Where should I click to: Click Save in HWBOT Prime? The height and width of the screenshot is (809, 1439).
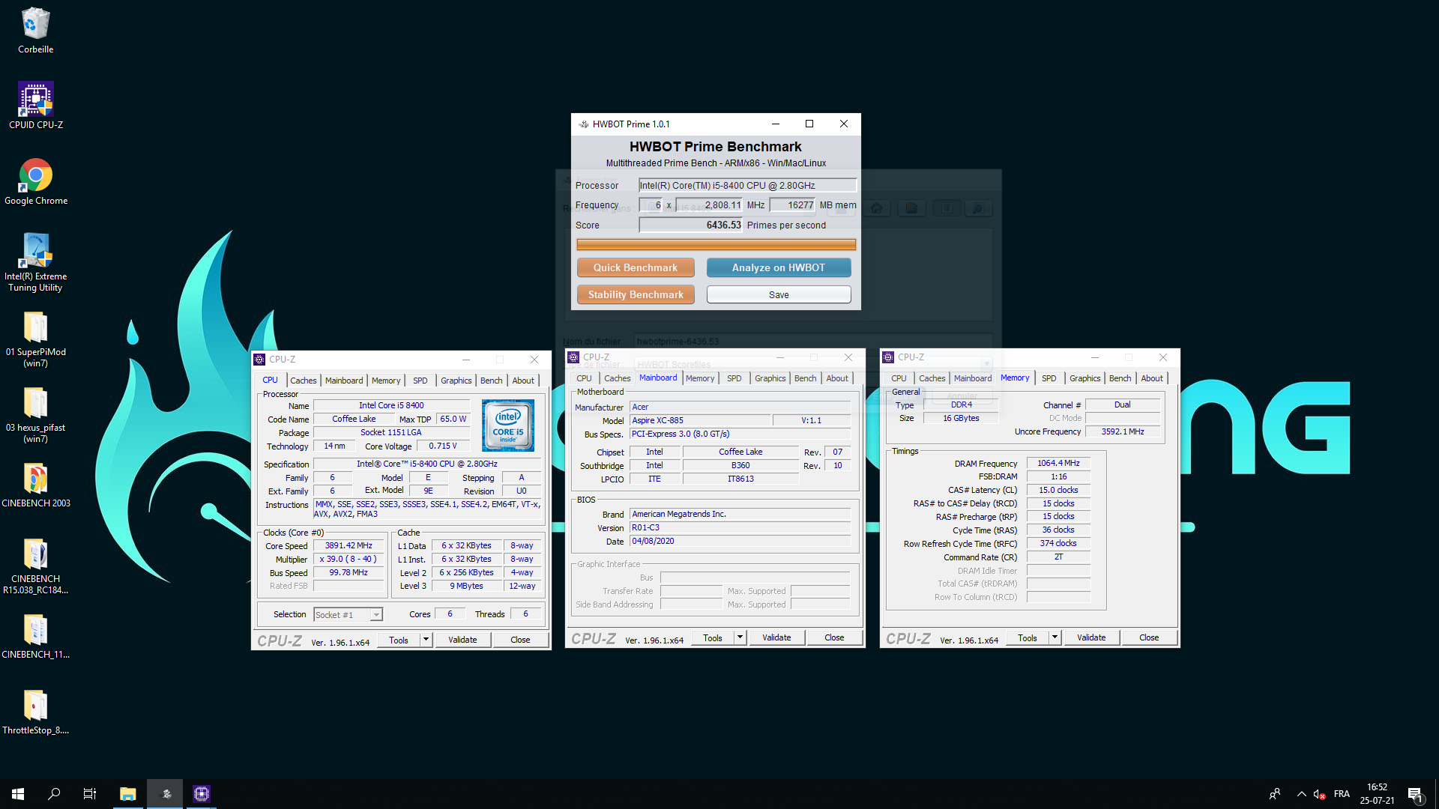pyautogui.click(x=779, y=294)
